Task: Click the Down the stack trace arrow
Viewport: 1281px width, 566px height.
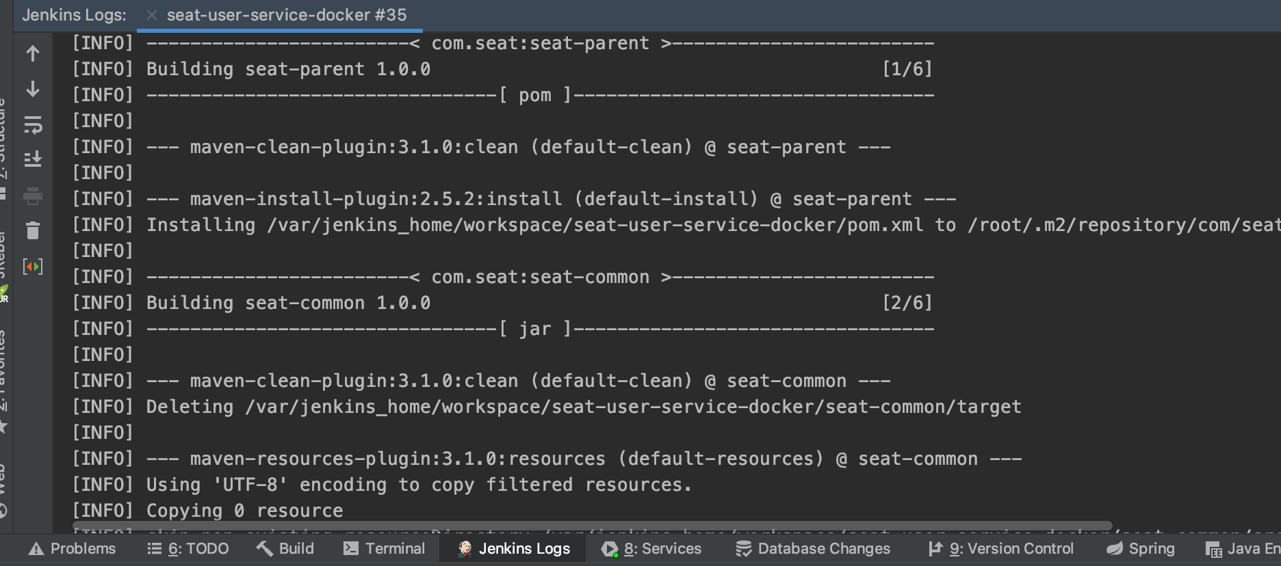Action: coord(33,89)
